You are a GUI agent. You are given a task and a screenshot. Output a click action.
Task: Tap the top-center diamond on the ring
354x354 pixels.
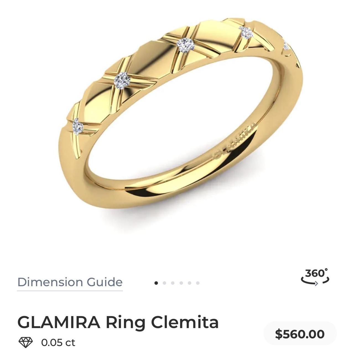coord(186,45)
